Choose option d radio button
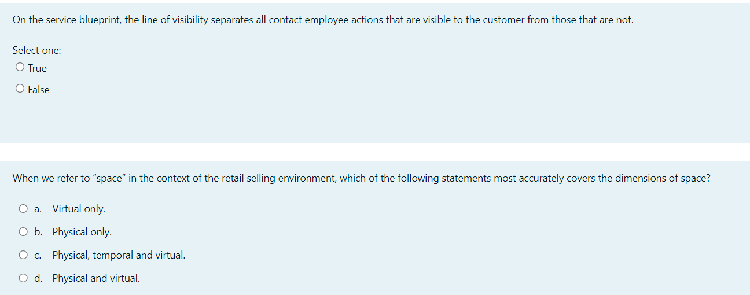The image size is (750, 295). [23, 278]
